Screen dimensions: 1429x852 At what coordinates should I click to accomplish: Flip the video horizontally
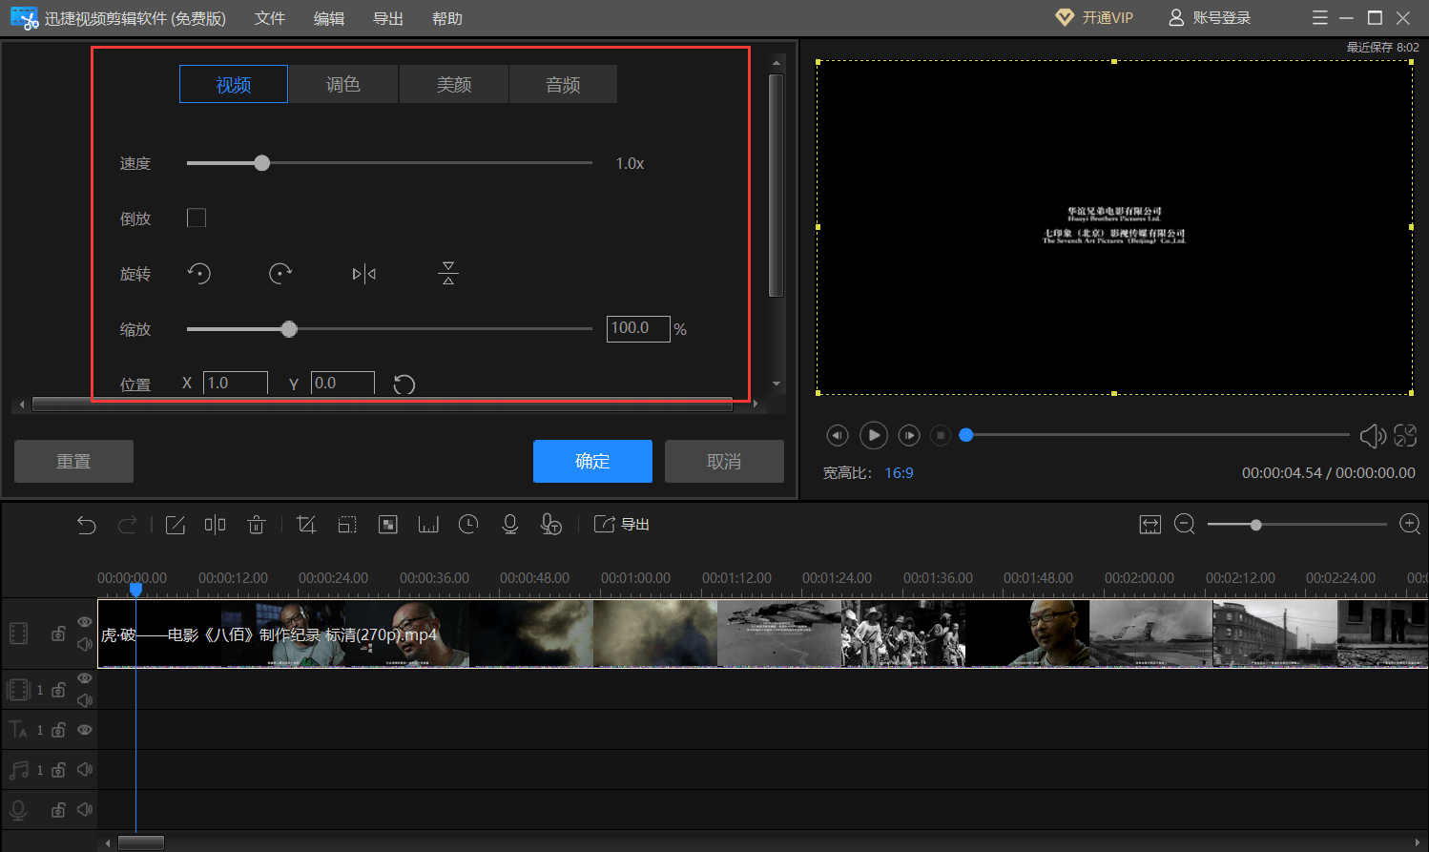[363, 274]
